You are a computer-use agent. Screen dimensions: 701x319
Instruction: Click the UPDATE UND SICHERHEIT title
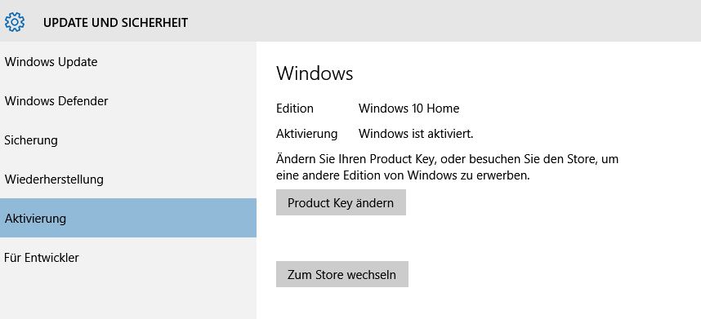click(x=115, y=22)
